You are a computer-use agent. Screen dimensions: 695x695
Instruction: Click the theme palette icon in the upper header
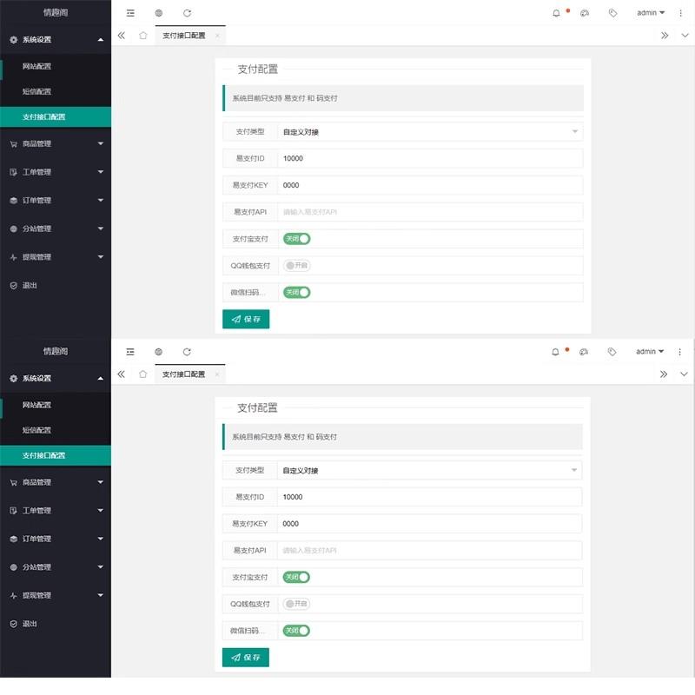[585, 13]
